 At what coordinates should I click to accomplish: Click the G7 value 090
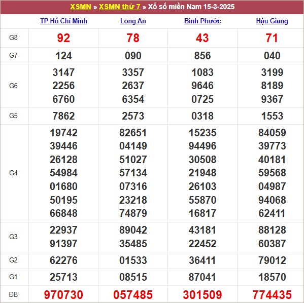(x=133, y=56)
